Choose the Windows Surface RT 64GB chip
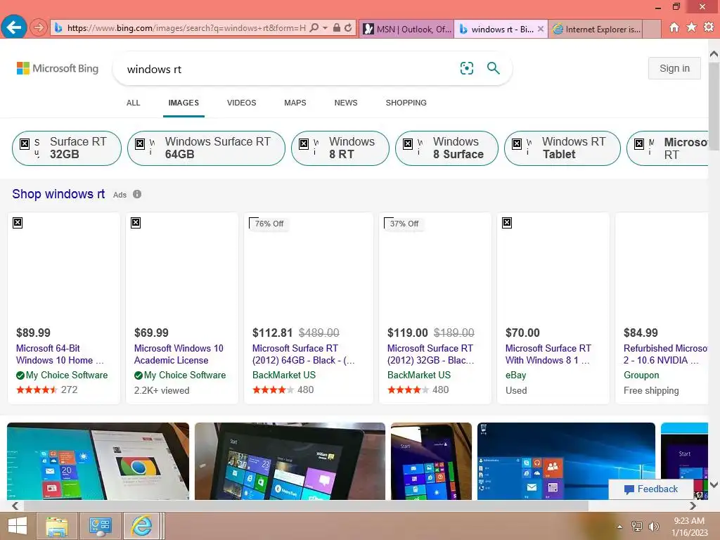This screenshot has width=720, height=540. click(x=206, y=148)
